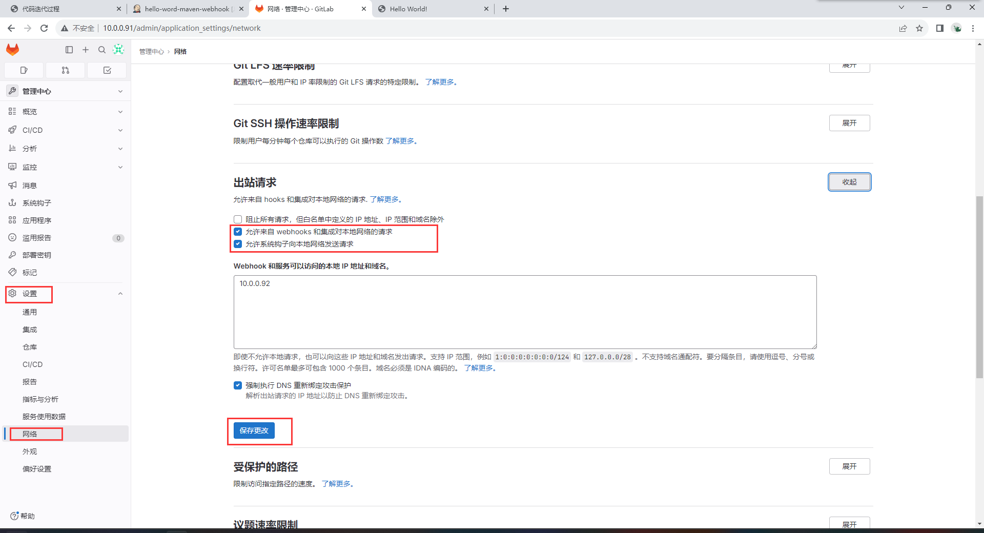The width and height of the screenshot is (984, 533).
Task: Open the GitLab search icon
Action: pyautogui.click(x=102, y=50)
